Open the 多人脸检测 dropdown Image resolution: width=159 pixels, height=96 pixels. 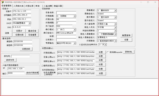[x=115, y=24]
